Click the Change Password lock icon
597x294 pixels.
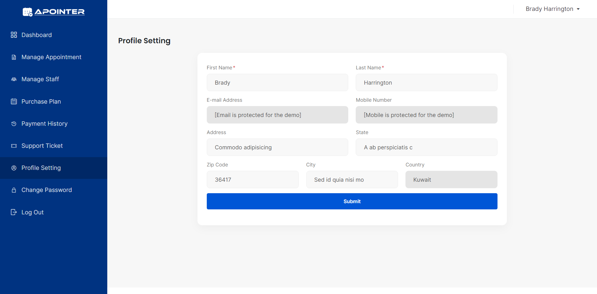[x=14, y=190]
